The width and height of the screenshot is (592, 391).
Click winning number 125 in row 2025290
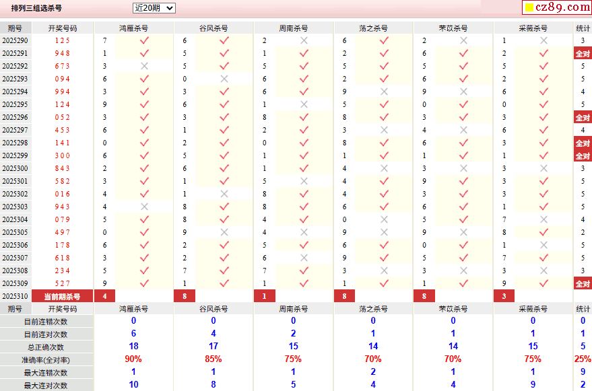tap(62, 40)
